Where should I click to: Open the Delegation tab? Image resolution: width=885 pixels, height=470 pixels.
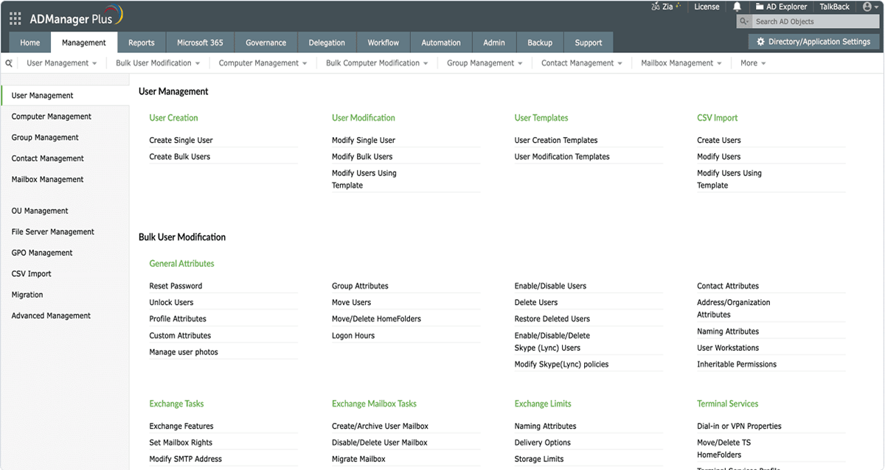pos(327,43)
